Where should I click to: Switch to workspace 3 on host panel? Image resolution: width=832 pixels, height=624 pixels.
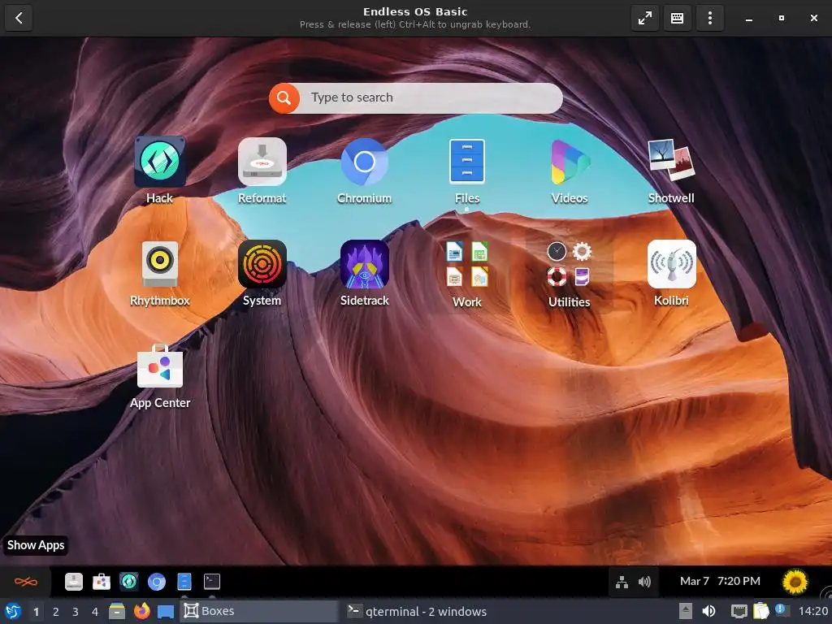click(76, 612)
